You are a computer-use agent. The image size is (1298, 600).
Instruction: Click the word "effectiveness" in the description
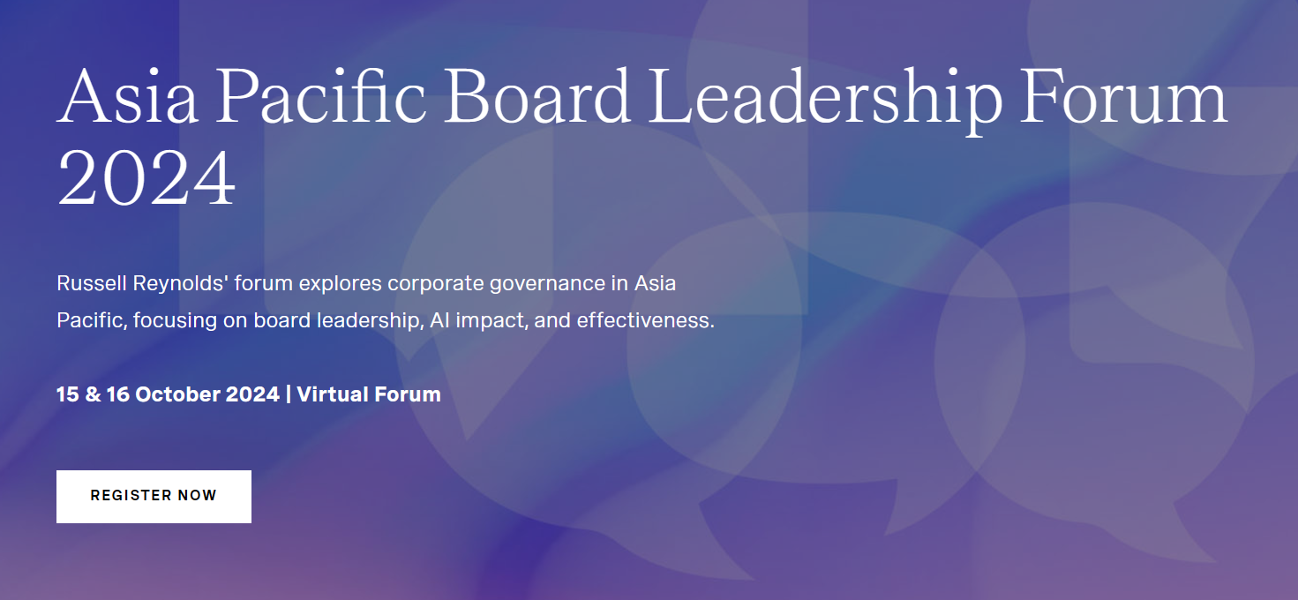click(x=644, y=320)
